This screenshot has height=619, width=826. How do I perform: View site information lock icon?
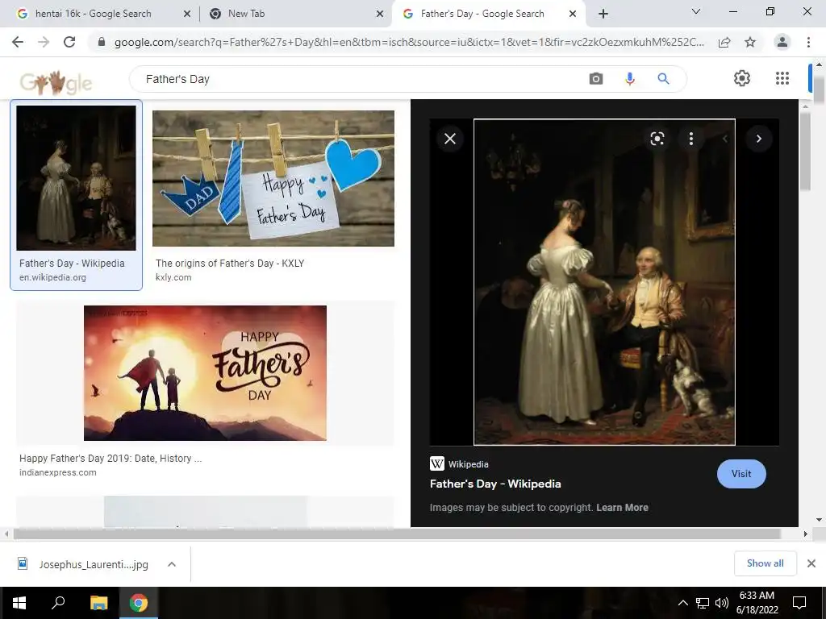[x=102, y=42]
